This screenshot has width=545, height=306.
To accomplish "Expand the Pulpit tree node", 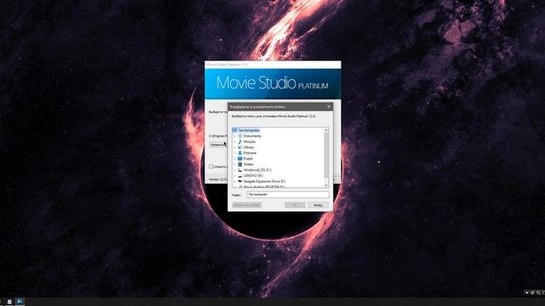I will tap(235, 159).
